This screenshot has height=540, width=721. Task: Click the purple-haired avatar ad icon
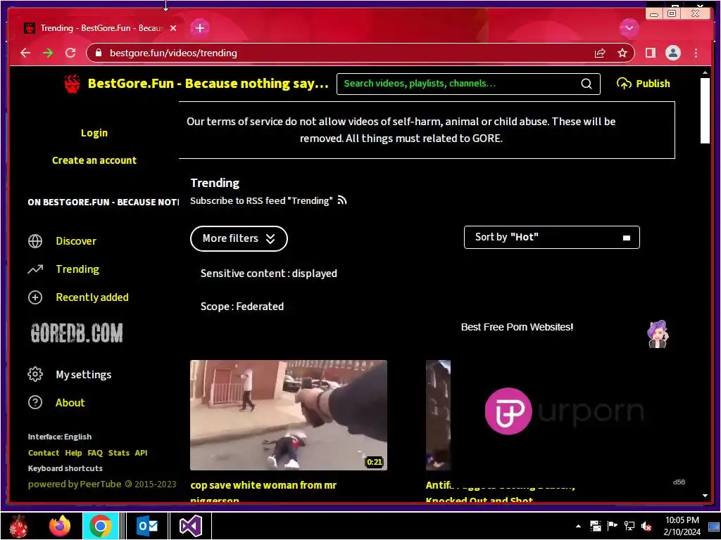(658, 334)
